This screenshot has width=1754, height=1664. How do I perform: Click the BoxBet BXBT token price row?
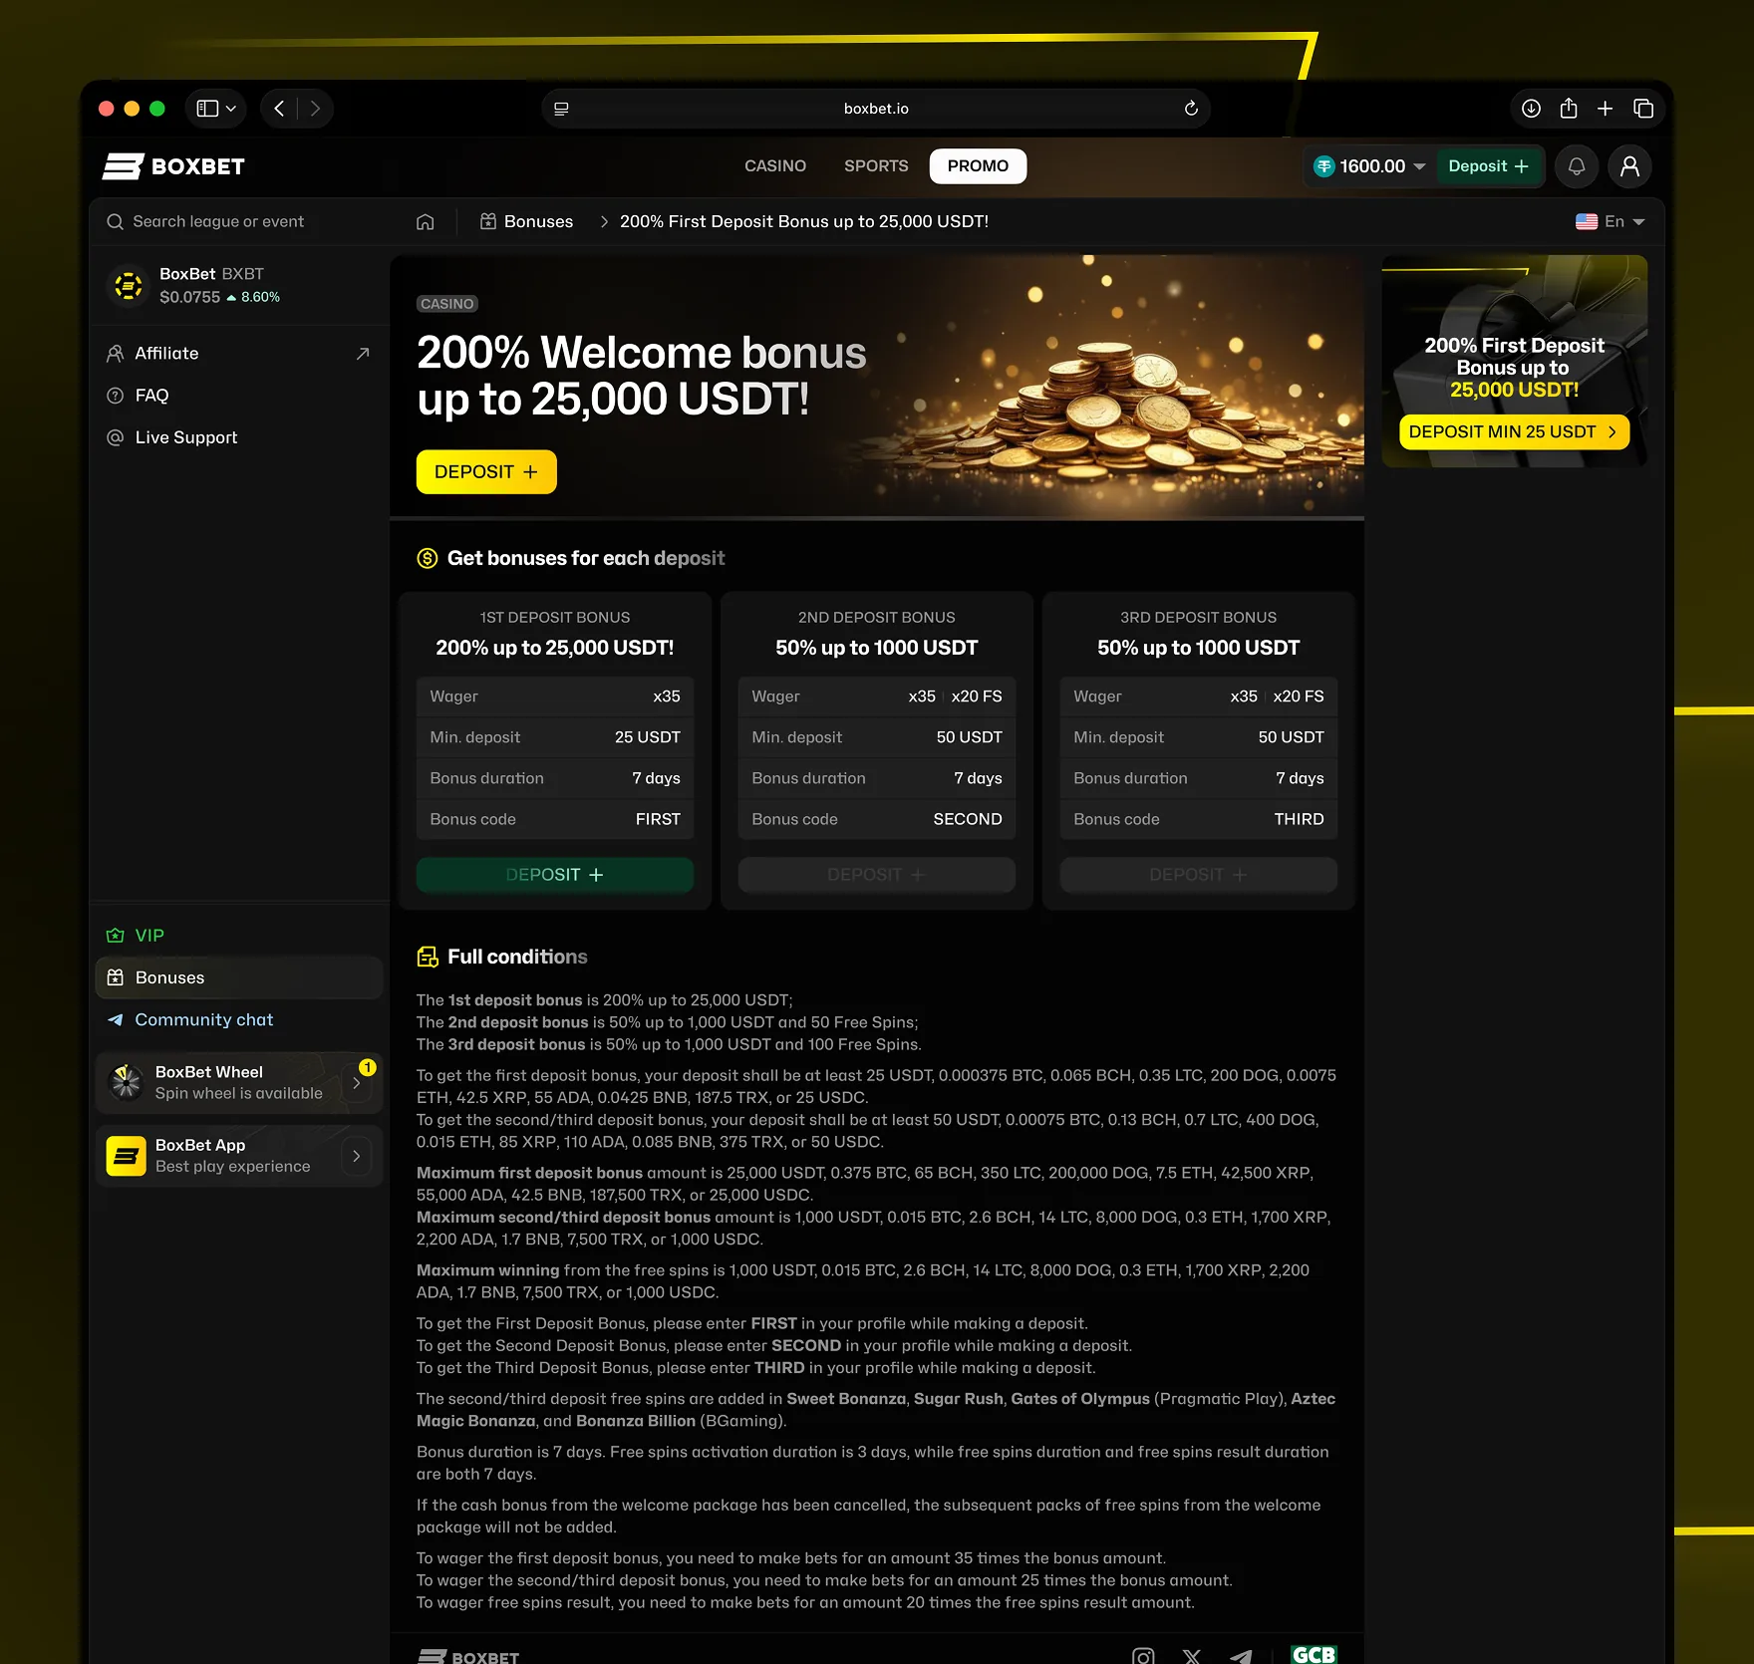tap(239, 285)
